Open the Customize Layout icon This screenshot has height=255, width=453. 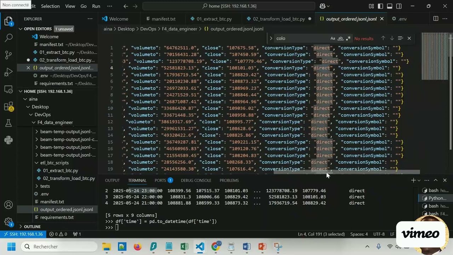pyautogui.click(x=371, y=6)
